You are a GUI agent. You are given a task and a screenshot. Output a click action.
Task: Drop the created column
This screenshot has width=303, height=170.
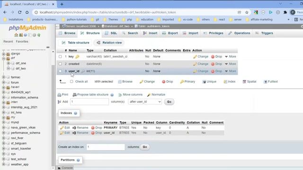216,64
